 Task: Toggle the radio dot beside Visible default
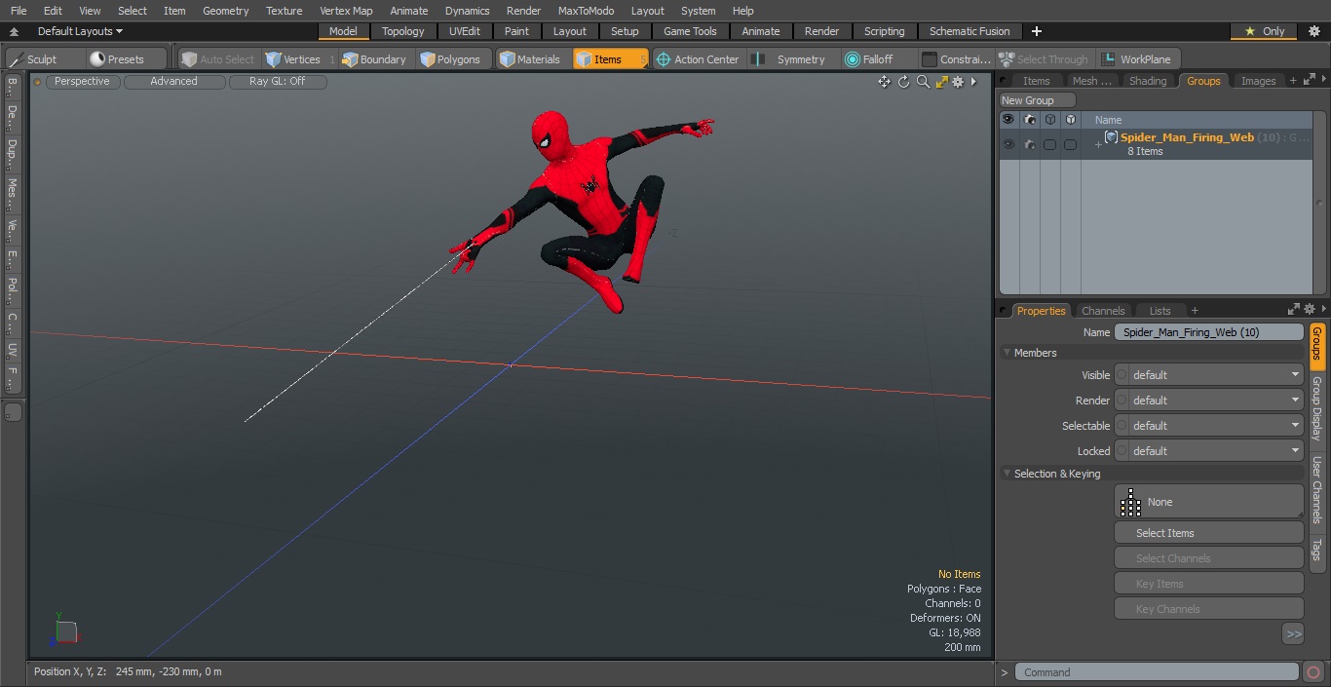[x=1122, y=375]
